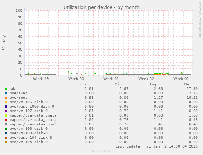Click the green spike in Week 50
203x155 pixels.
pos(68,73)
